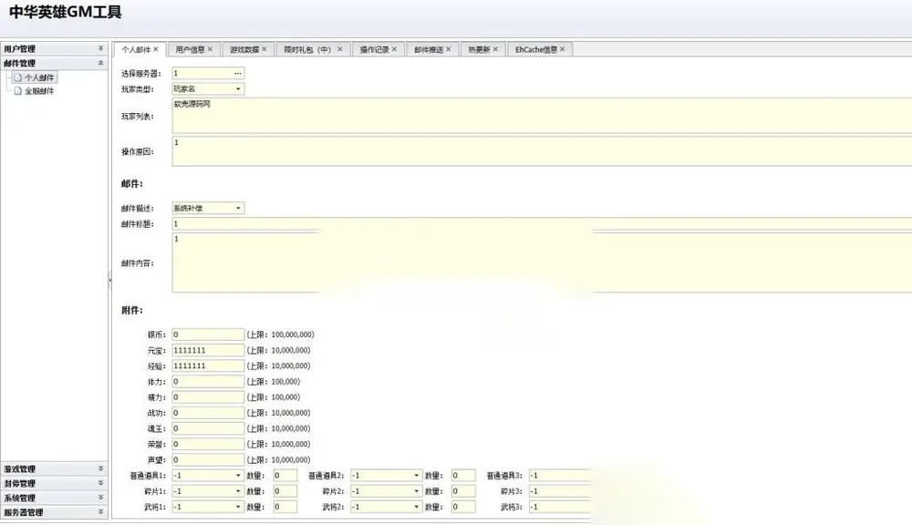This screenshot has height=525, width=912.
Task: Open 武将2 dropdown
Action: click(x=417, y=507)
